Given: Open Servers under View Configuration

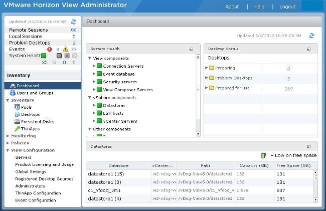Looking at the screenshot, I should tap(23, 157).
